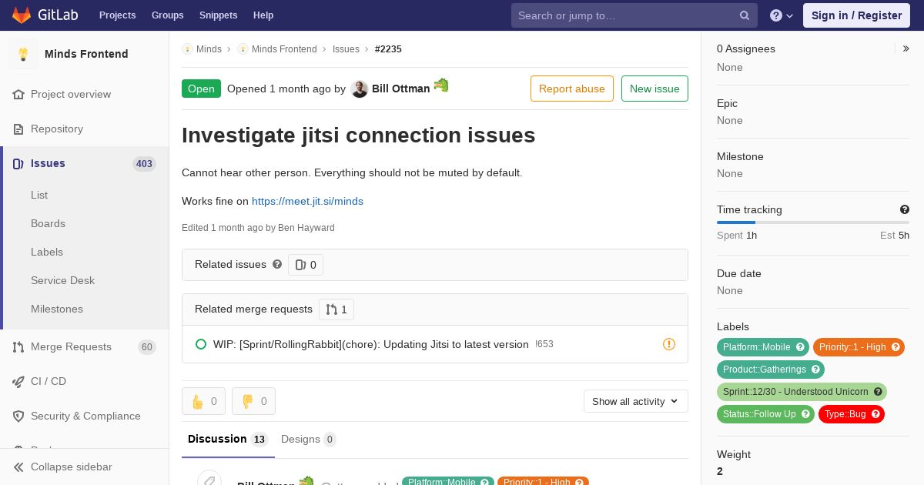Click Priority::1 - High label

point(852,347)
